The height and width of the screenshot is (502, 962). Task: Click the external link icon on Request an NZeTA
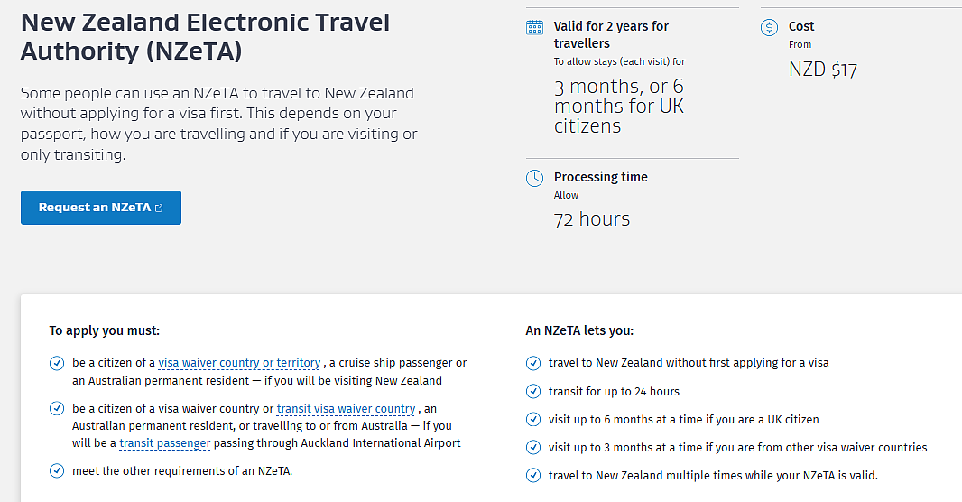(x=159, y=208)
